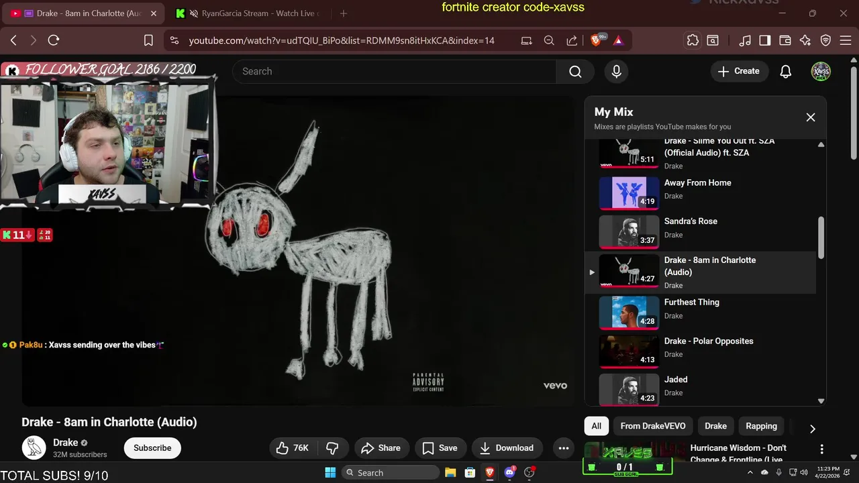This screenshot has height=483, width=859.
Task: Select the Drake filter chip
Action: 715,426
